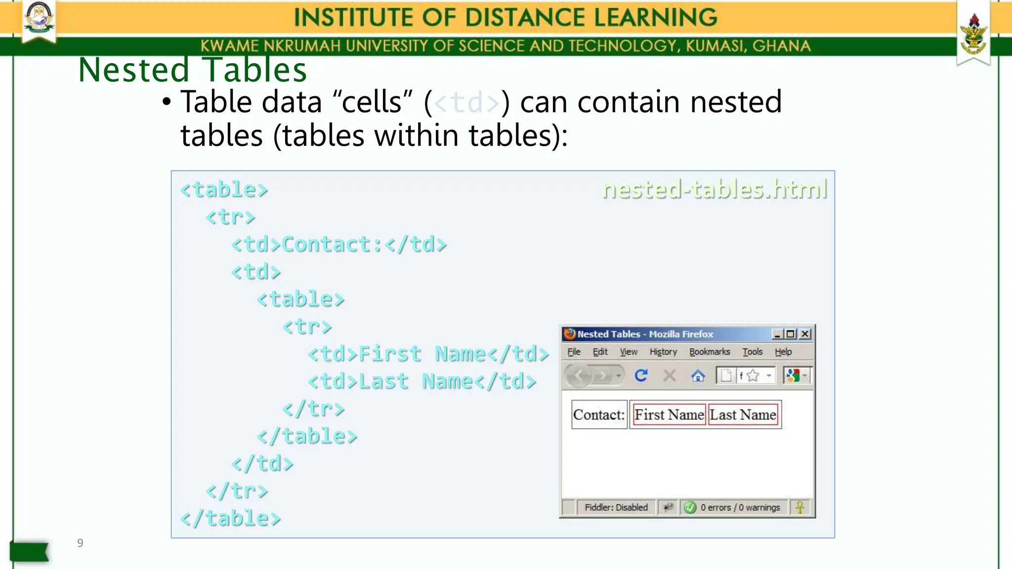
Task: Click '0 errors / 0 warnings' status text
Action: coord(740,507)
